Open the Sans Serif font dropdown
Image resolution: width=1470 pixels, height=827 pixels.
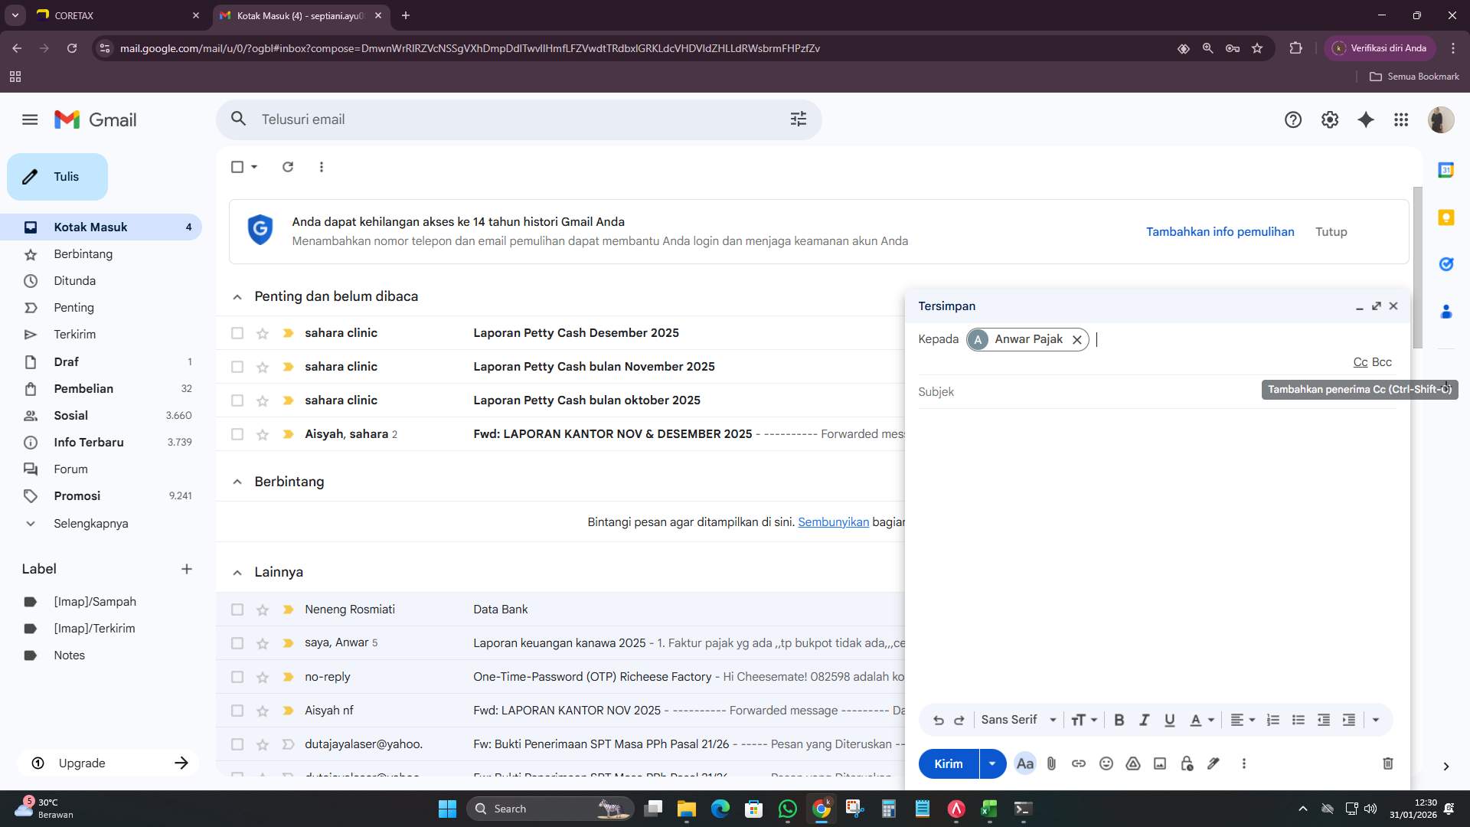(1018, 720)
